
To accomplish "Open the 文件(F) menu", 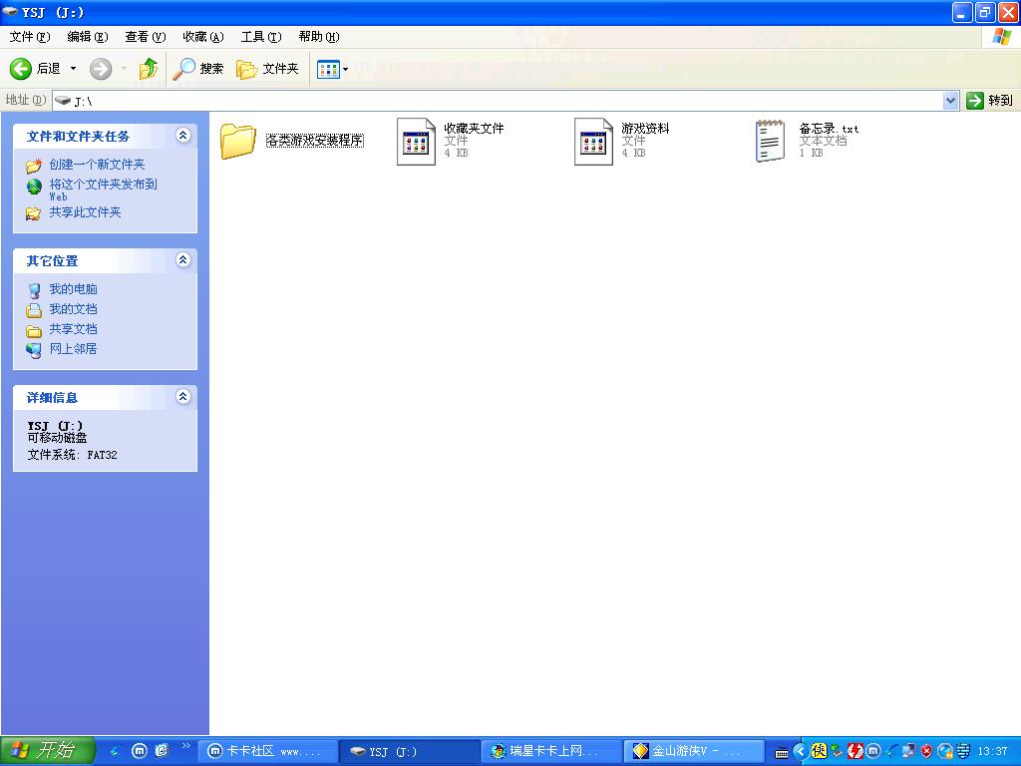I will coord(30,37).
